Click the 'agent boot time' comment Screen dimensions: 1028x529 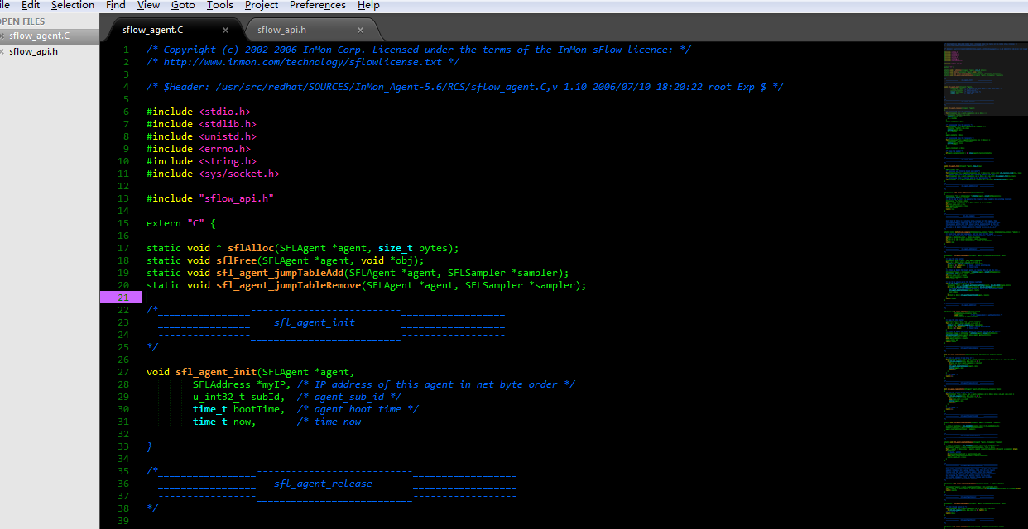pyautogui.click(x=358, y=409)
